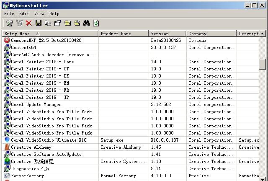Click the FreeTime company cell
268x181 pixels.
[198, 176]
